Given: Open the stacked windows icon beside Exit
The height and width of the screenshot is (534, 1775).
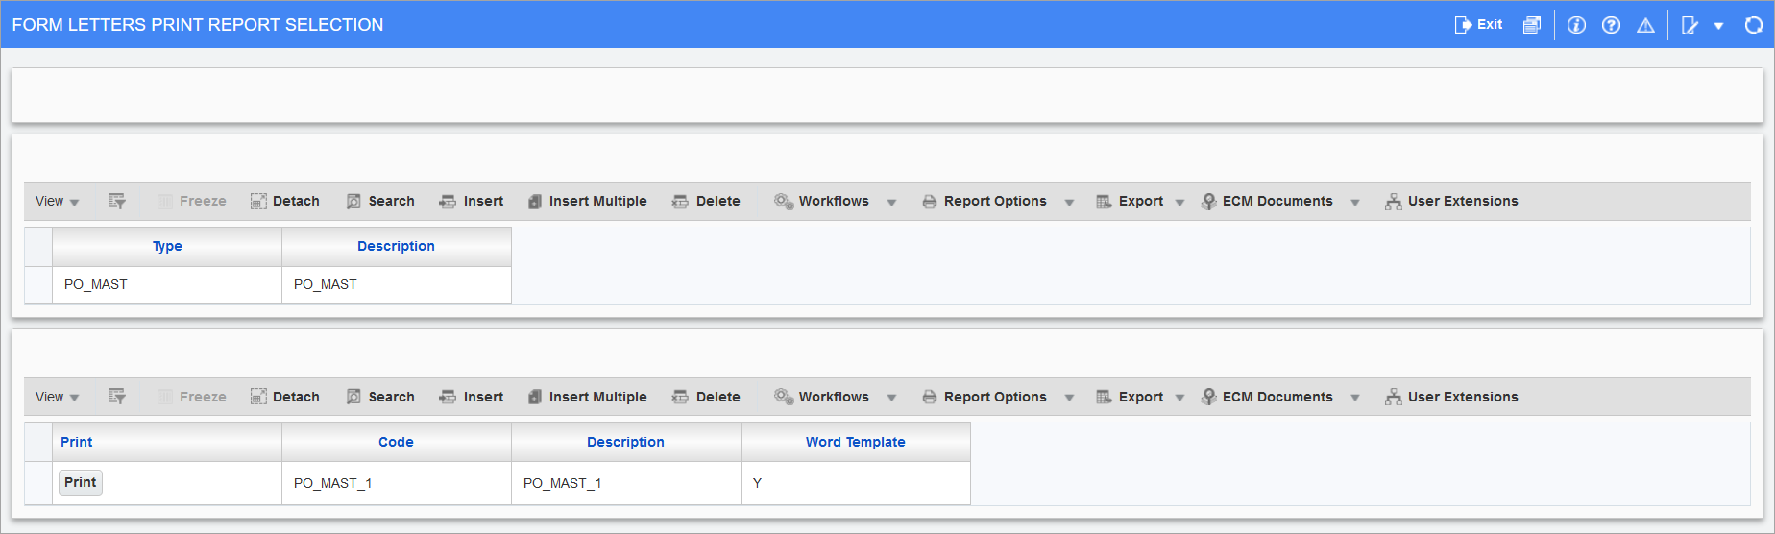Looking at the screenshot, I should (x=1531, y=25).
